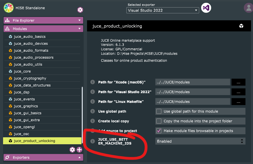Click the Exporters tools icon
Screen dimensions: 253x164
click(x=7, y=157)
